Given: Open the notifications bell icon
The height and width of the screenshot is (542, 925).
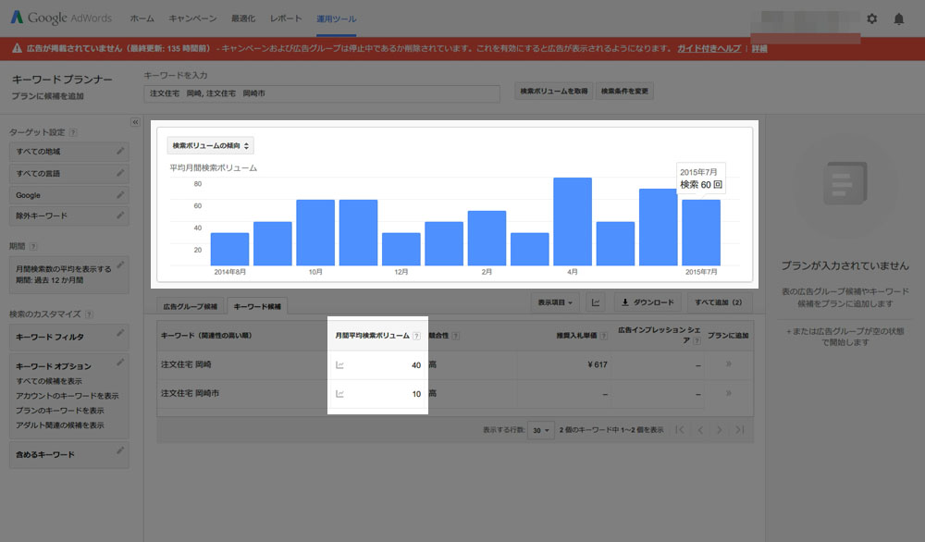Looking at the screenshot, I should click(x=898, y=18).
